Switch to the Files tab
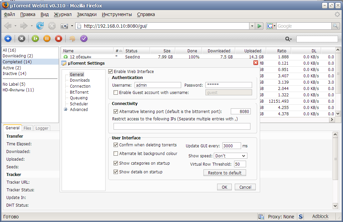Screen dimensions: 343x222 (27, 128)
